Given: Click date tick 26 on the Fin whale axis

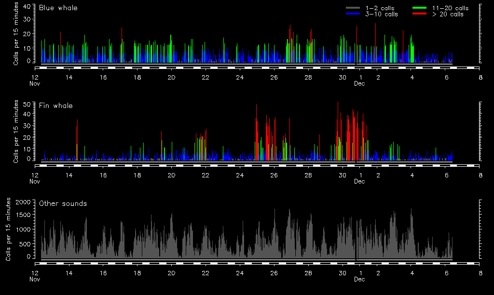Looking at the screenshot, I should click(x=274, y=175).
